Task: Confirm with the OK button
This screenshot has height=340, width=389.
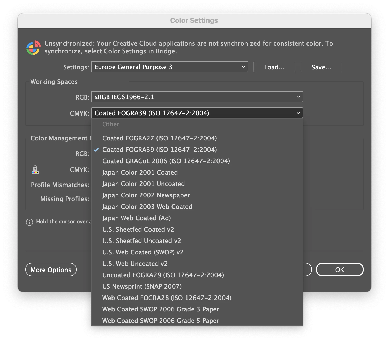Action: point(340,270)
